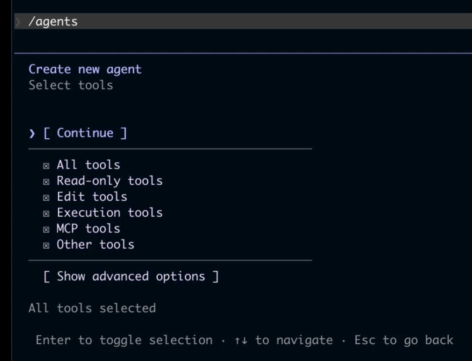The image size is (472, 361).
Task: Select the Continue button
Action: [85, 133]
